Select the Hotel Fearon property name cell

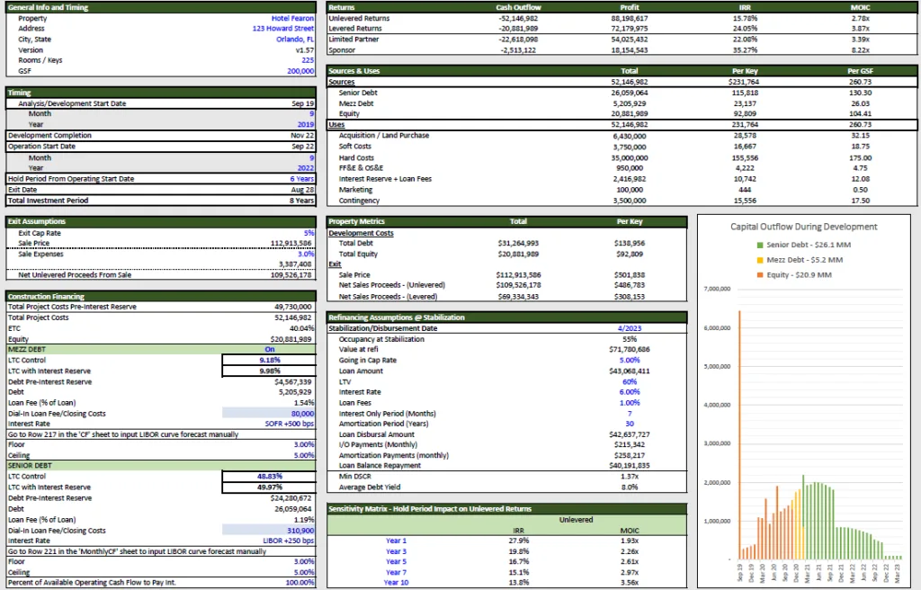pos(292,18)
